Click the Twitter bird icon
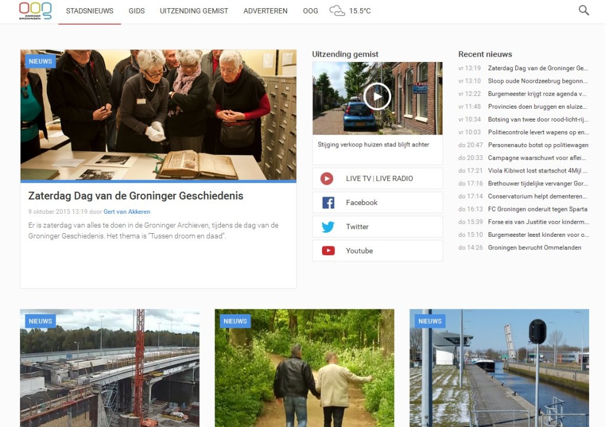This screenshot has width=605, height=427. tap(328, 227)
